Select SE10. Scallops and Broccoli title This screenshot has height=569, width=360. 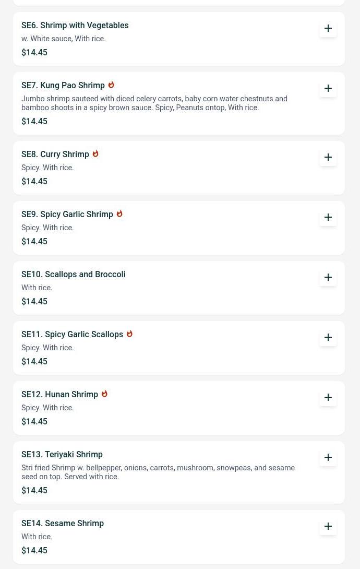point(74,275)
